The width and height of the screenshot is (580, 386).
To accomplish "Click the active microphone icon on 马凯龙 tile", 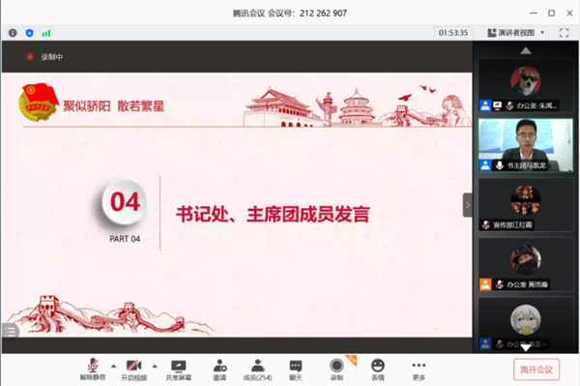I will (x=500, y=165).
